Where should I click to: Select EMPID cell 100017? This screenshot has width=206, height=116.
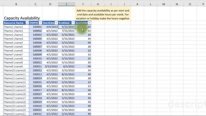click(x=36, y=90)
